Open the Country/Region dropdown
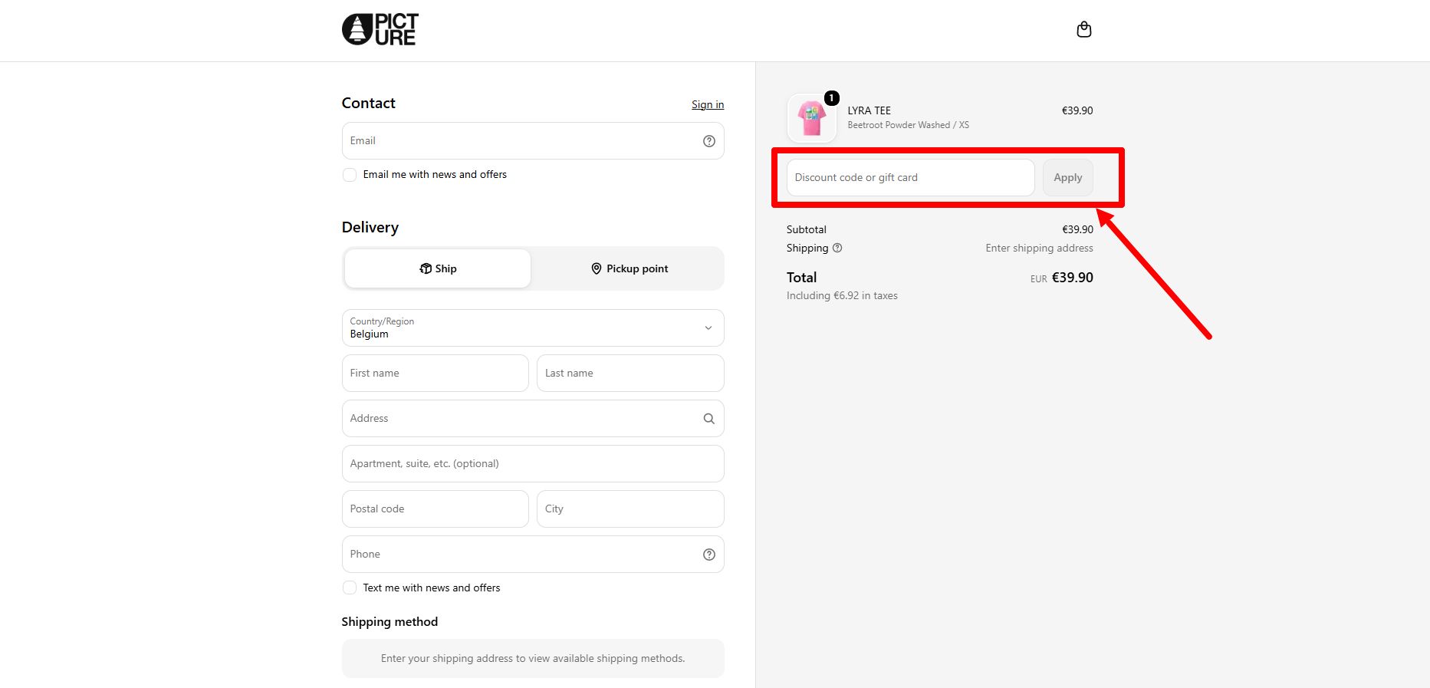The width and height of the screenshot is (1430, 688). [533, 328]
